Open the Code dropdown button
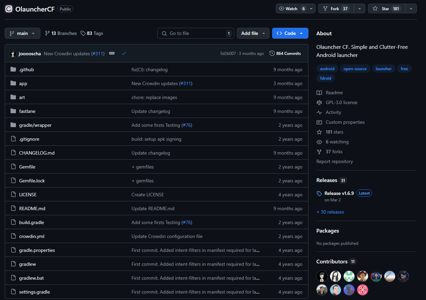 click(x=290, y=33)
